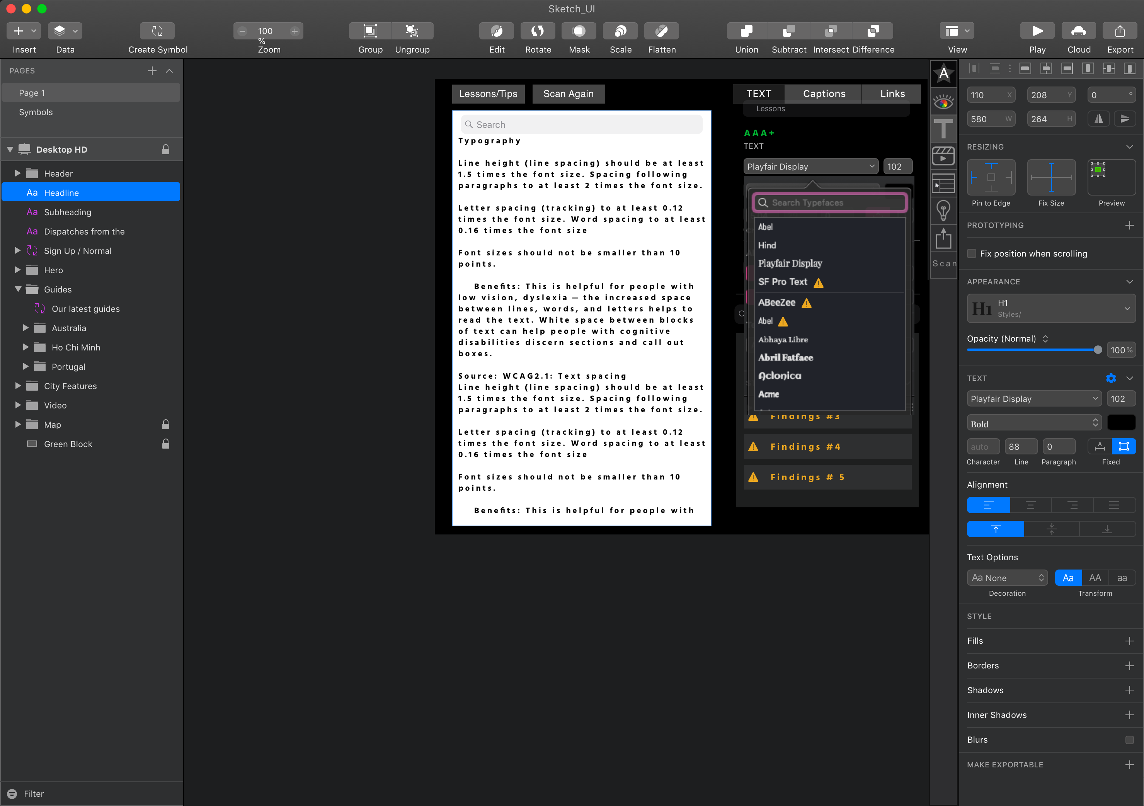The width and height of the screenshot is (1144, 806).
Task: Click the Rotate tool icon
Action: [x=538, y=31]
